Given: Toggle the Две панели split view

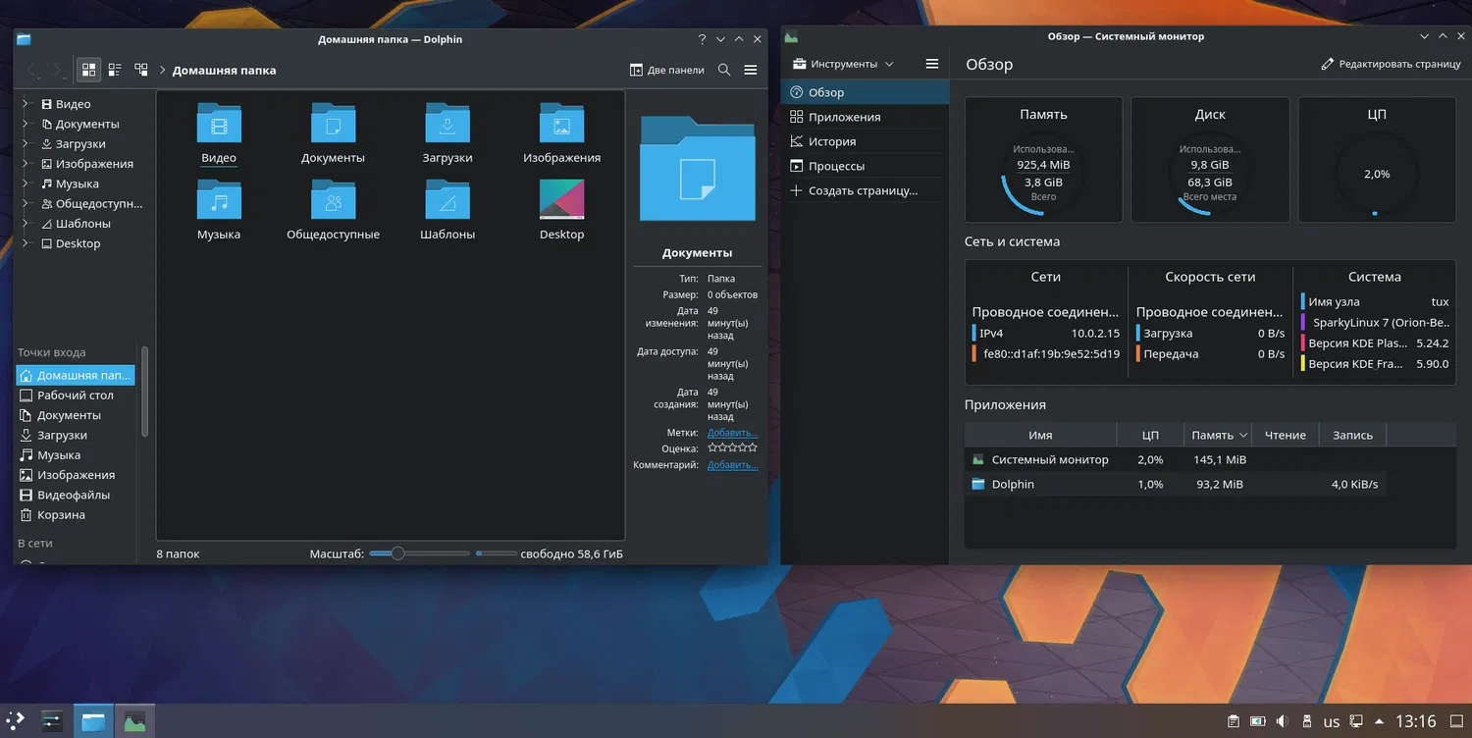Looking at the screenshot, I should pyautogui.click(x=667, y=70).
